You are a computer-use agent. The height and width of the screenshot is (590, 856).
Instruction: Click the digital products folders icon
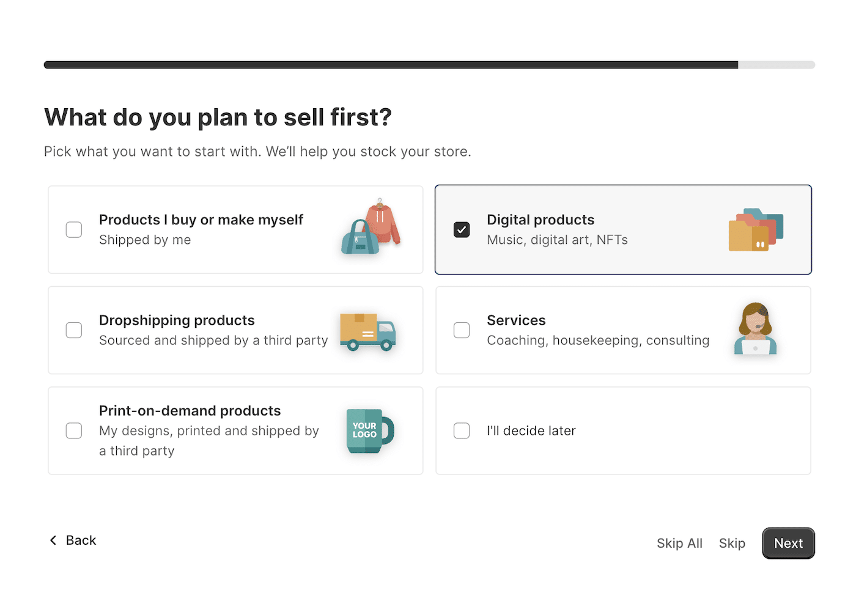click(756, 230)
